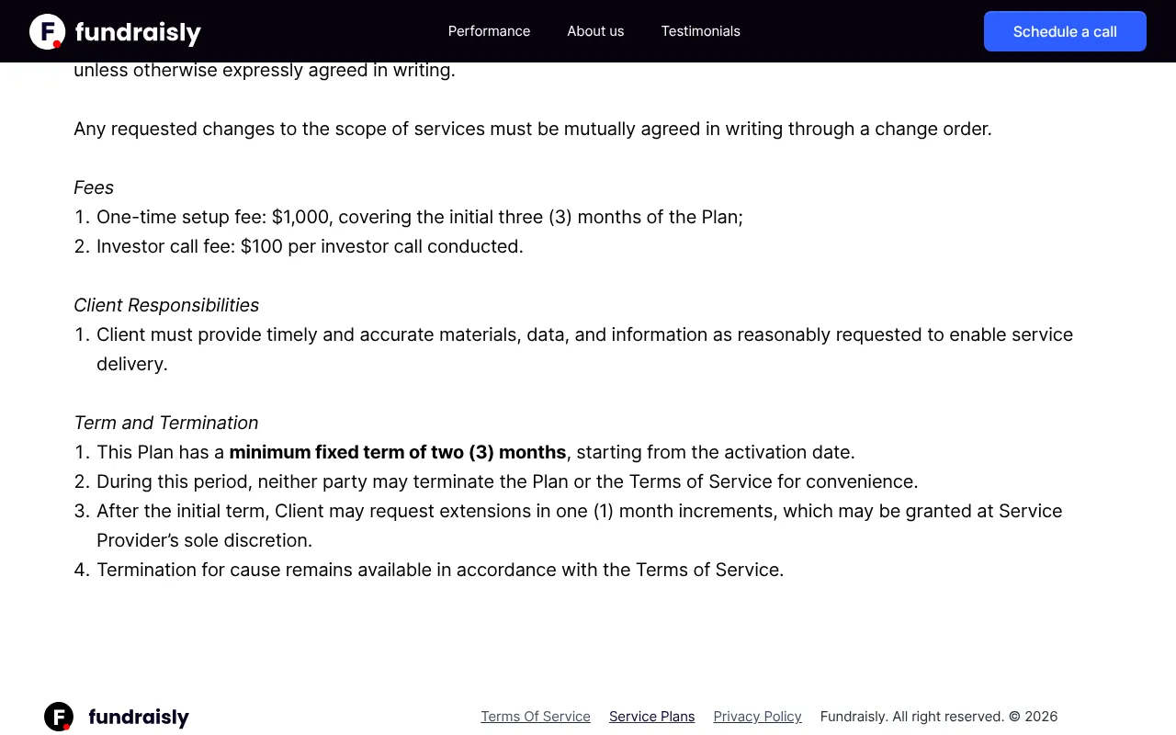
Task: Open Terms Of Service link in footer
Action: (536, 717)
